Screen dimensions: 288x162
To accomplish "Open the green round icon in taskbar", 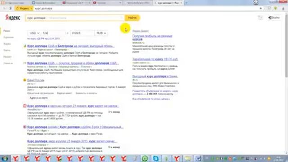I will [145, 158].
